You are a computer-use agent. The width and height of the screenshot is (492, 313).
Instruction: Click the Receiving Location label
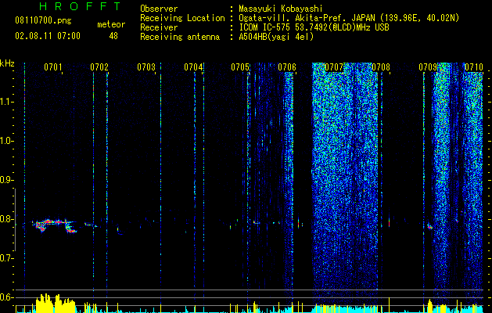(182, 18)
